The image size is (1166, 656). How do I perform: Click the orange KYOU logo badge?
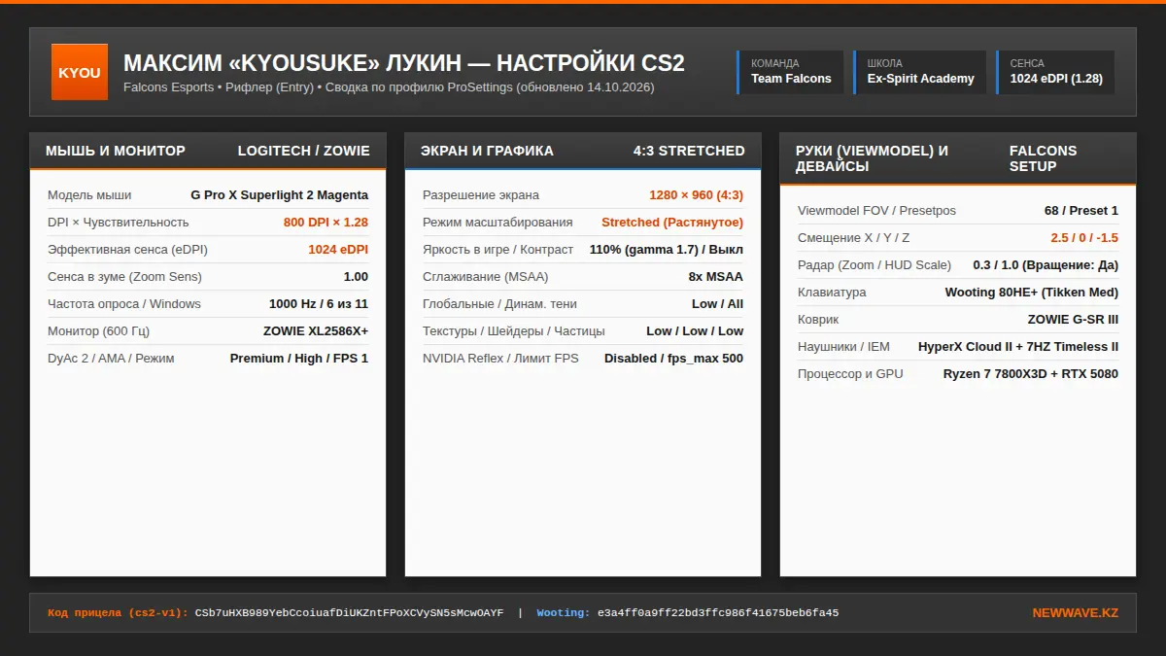tap(80, 72)
